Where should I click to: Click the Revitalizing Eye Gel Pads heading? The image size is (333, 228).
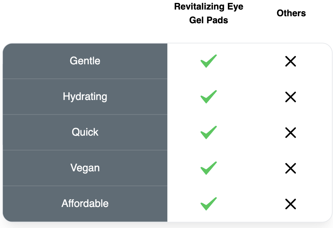(x=208, y=13)
